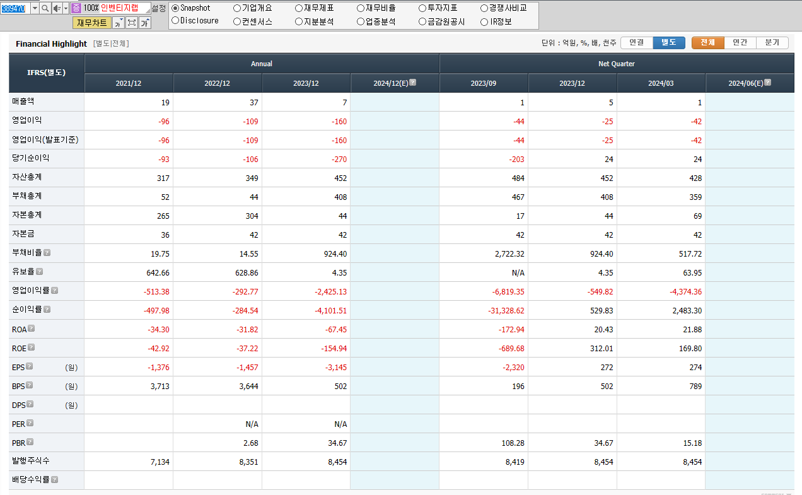The width and height of the screenshot is (802, 495).
Task: Click the value 7,134 in 발행주식수 row
Action: pyautogui.click(x=160, y=462)
